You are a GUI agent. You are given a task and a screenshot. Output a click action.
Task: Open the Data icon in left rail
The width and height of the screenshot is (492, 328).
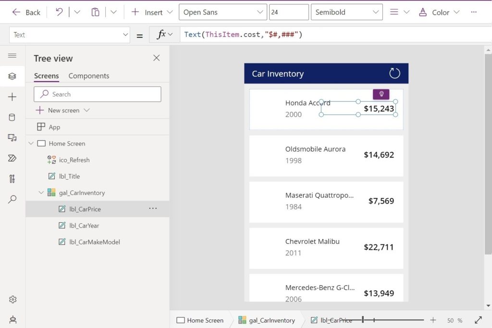[x=12, y=118]
